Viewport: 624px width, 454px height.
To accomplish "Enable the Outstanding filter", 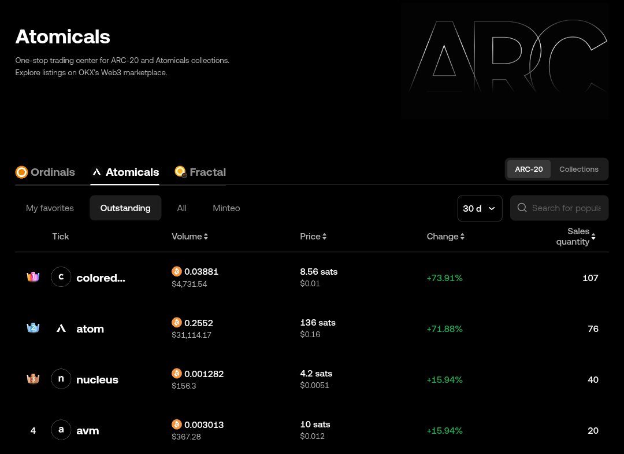I will click(x=125, y=208).
